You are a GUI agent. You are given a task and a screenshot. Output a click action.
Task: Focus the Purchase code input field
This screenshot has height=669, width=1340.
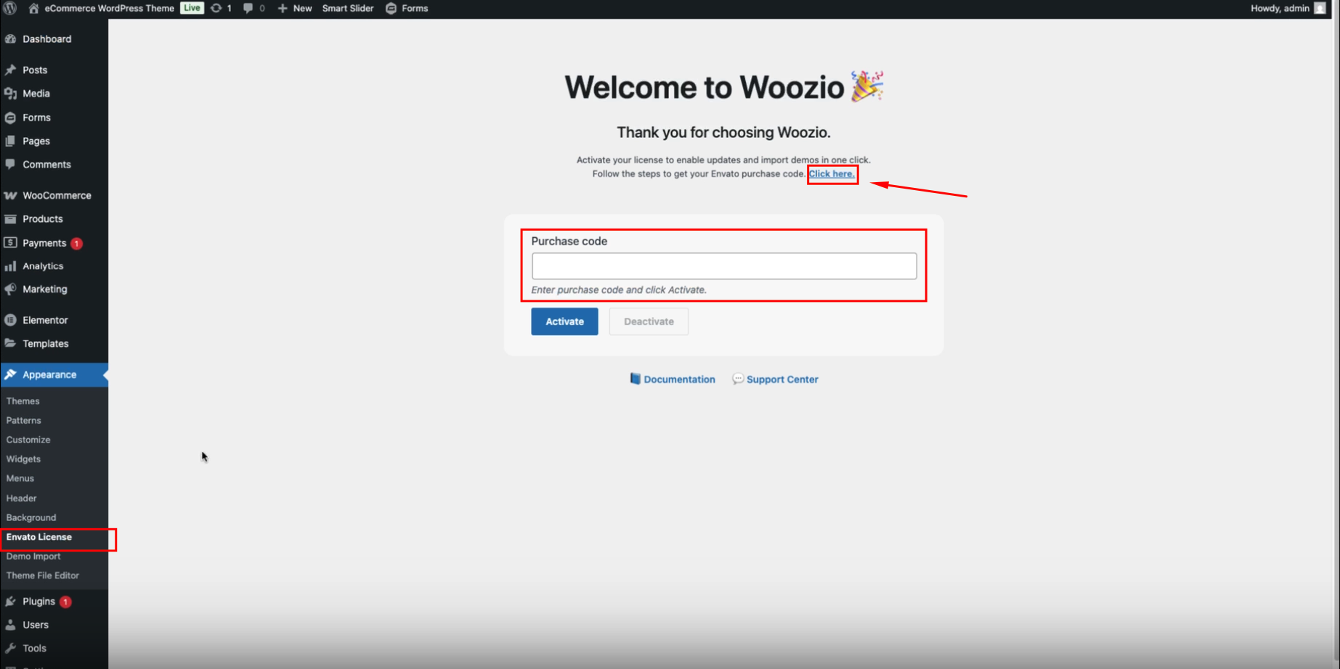click(x=723, y=266)
